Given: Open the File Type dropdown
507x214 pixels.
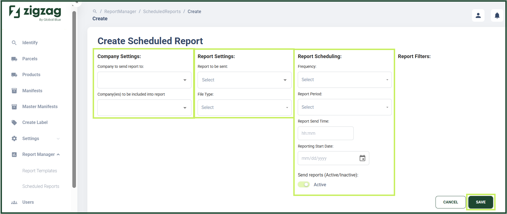Looking at the screenshot, I should click(245, 108).
